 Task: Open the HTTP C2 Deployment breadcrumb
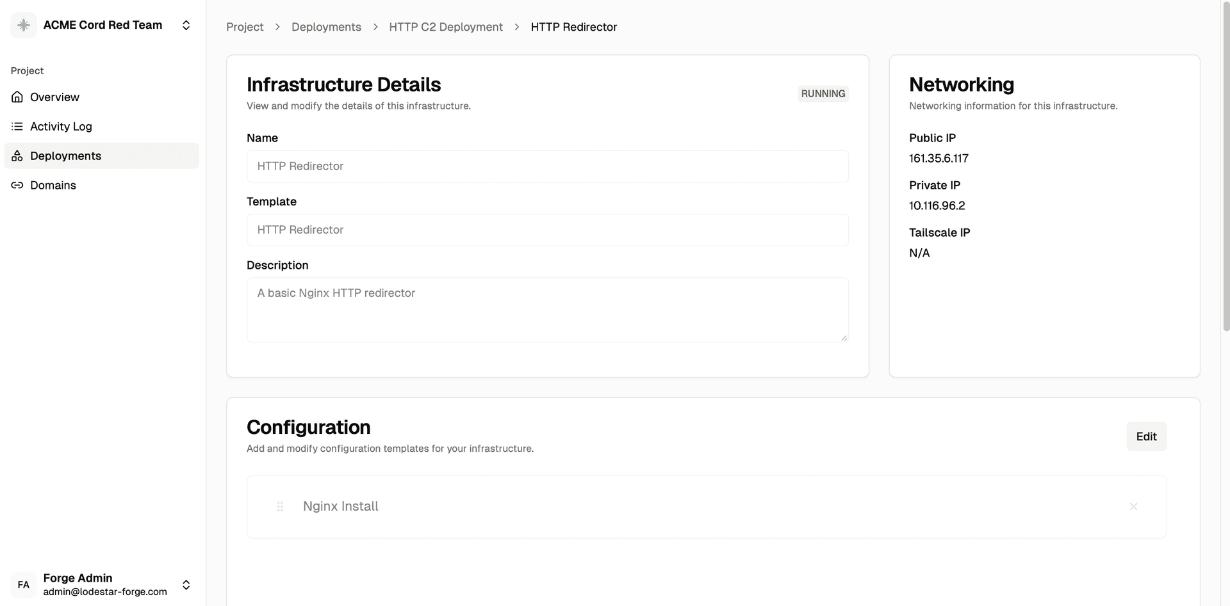click(x=446, y=27)
